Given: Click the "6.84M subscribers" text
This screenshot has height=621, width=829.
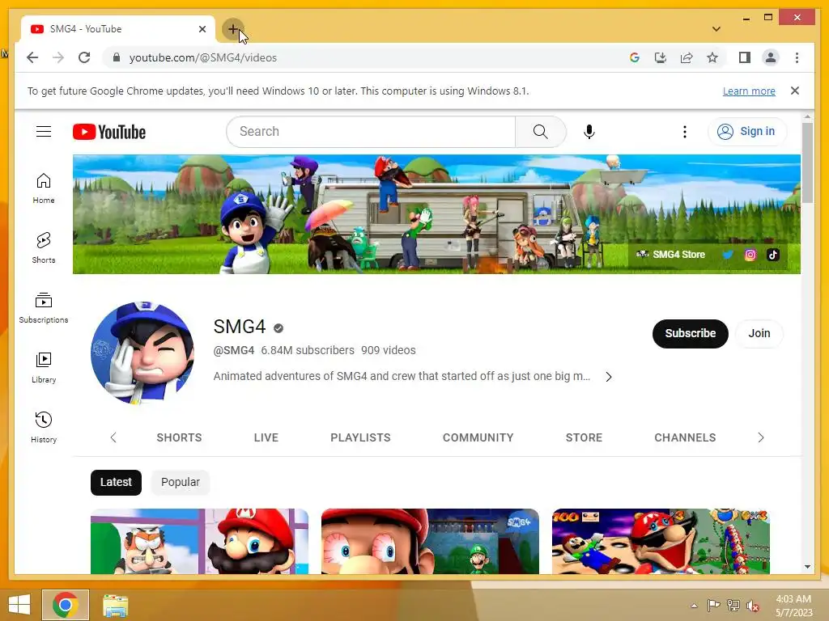Looking at the screenshot, I should tap(307, 350).
